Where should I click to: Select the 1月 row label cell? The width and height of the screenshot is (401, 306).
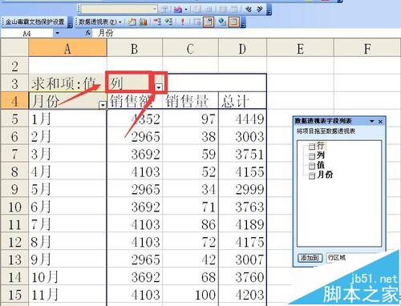[x=67, y=119]
